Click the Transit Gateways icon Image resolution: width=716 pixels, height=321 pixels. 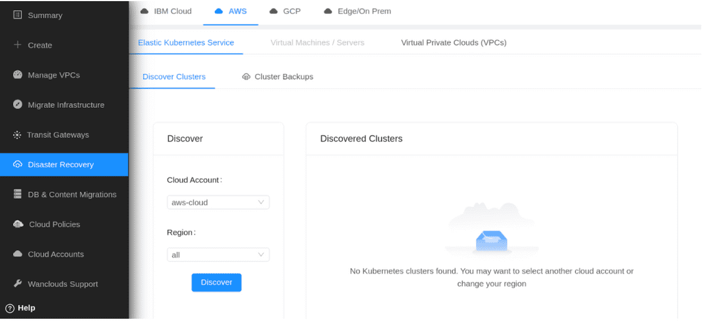pyautogui.click(x=17, y=135)
